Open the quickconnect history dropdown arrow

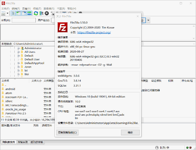[x=148, y=20]
